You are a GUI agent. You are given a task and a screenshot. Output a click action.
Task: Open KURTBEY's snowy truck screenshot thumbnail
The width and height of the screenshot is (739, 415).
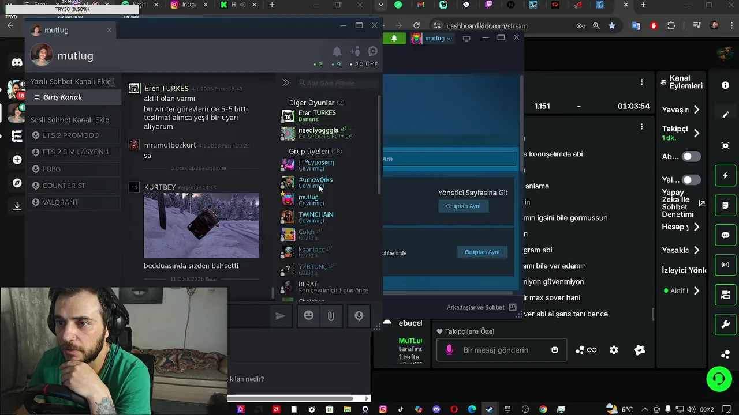[201, 225]
